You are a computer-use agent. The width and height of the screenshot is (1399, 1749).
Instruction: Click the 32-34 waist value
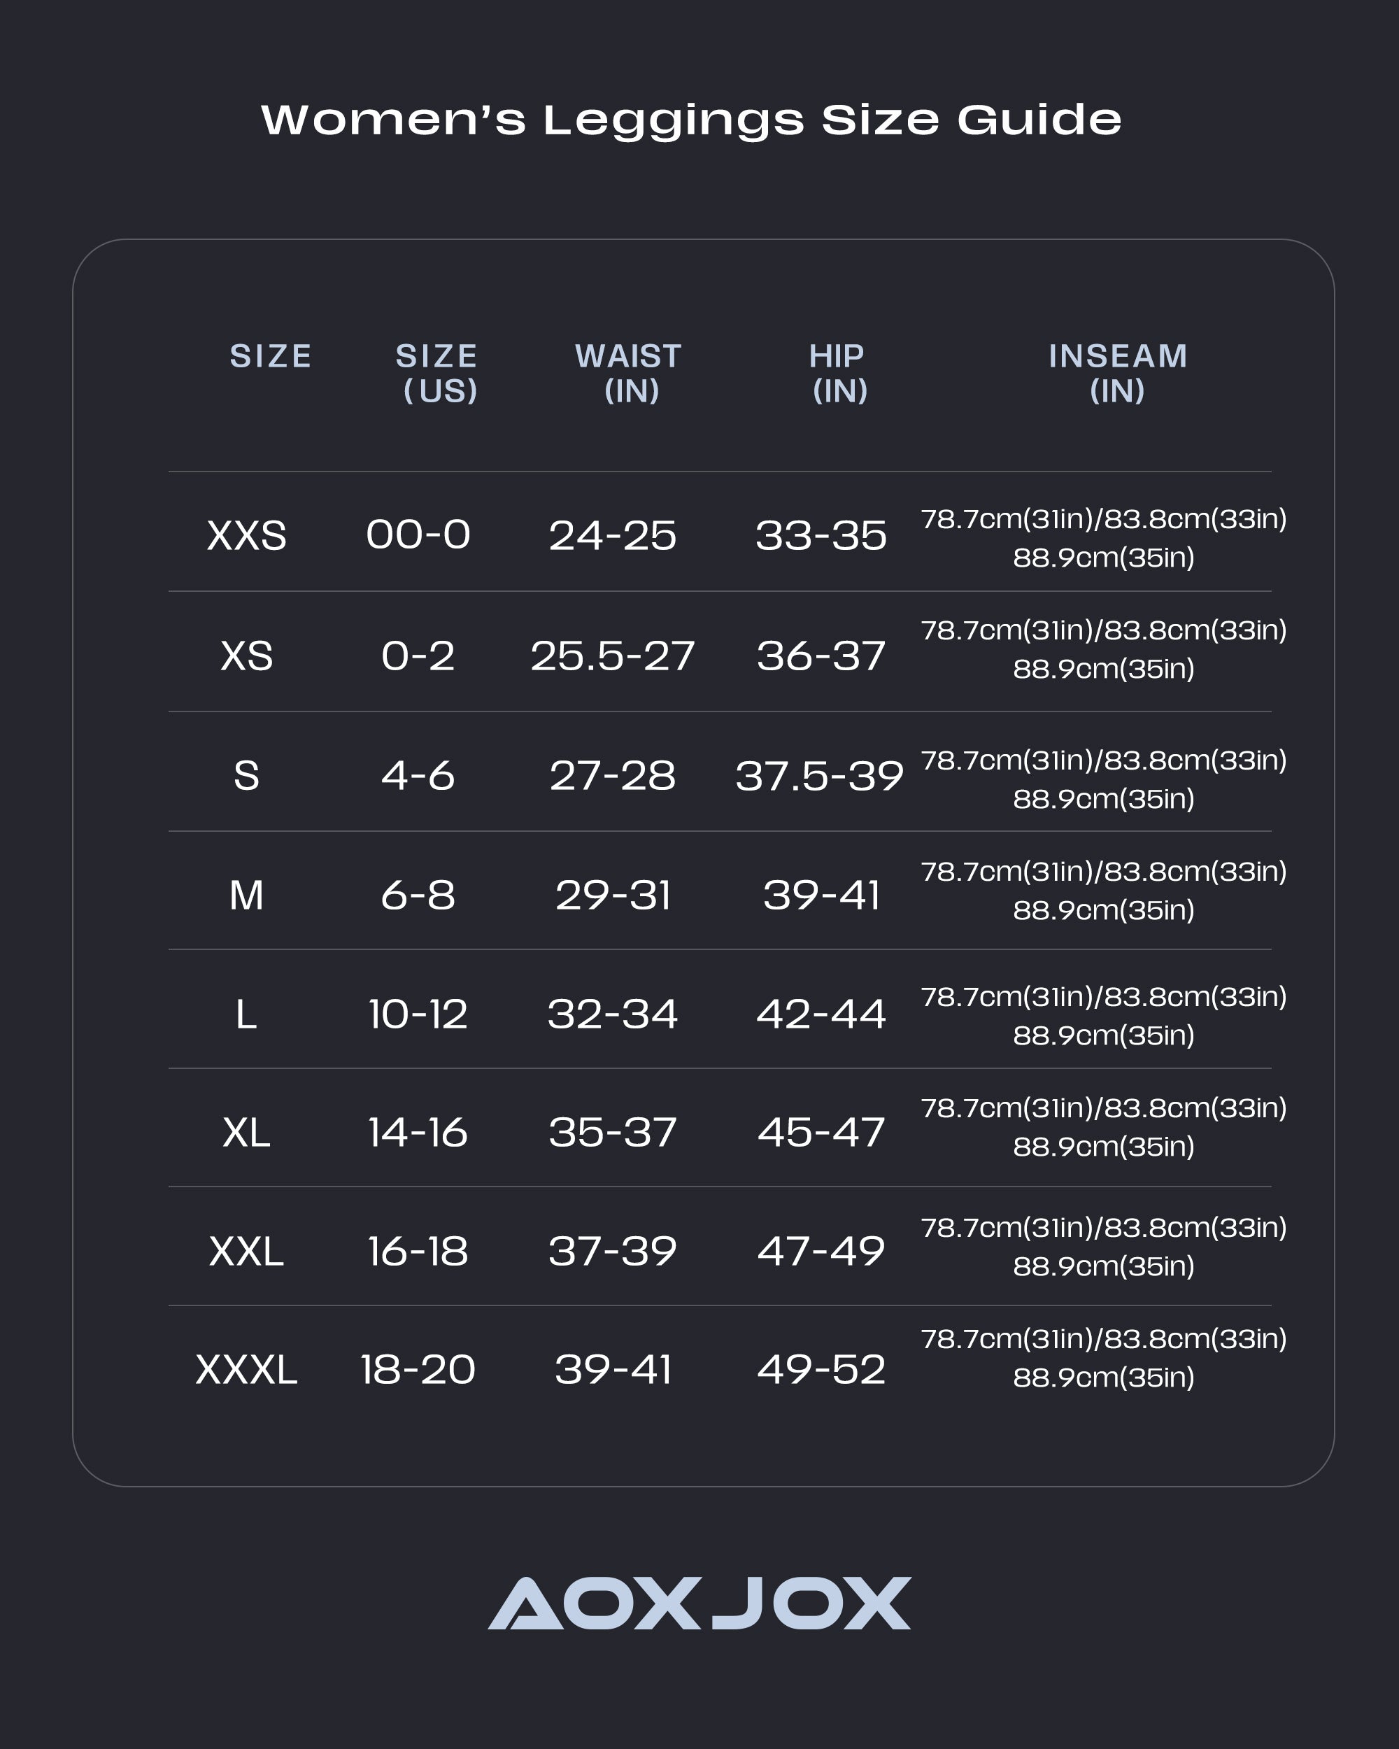click(x=612, y=1014)
